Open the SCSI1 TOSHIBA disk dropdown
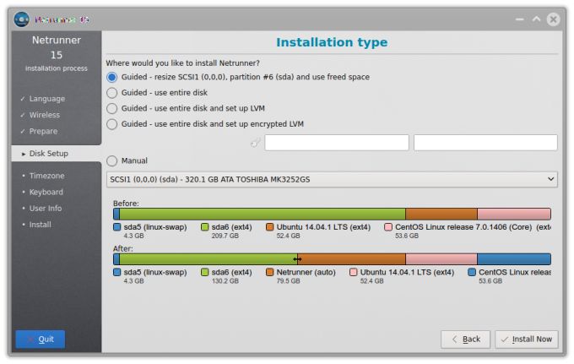 coord(332,179)
